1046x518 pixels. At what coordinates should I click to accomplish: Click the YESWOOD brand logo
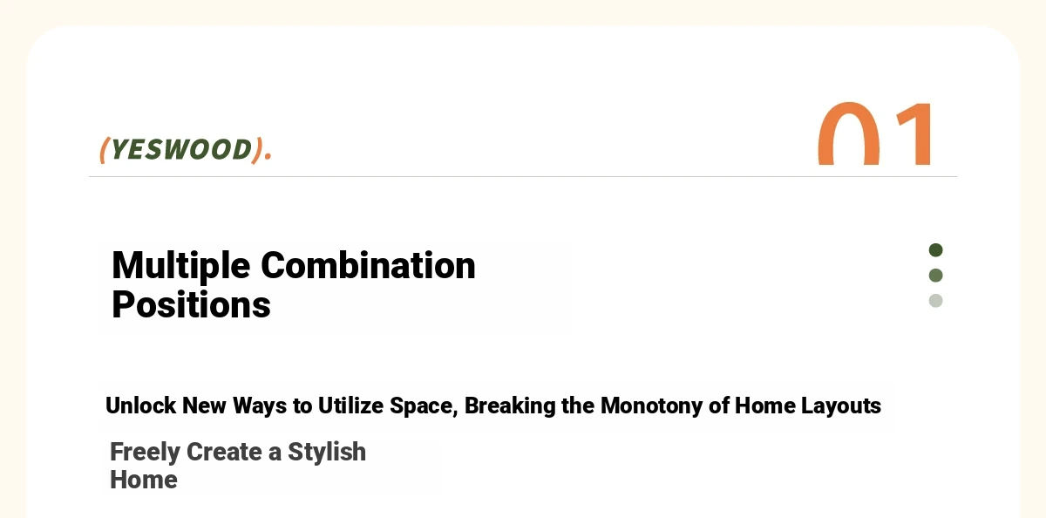tap(186, 150)
